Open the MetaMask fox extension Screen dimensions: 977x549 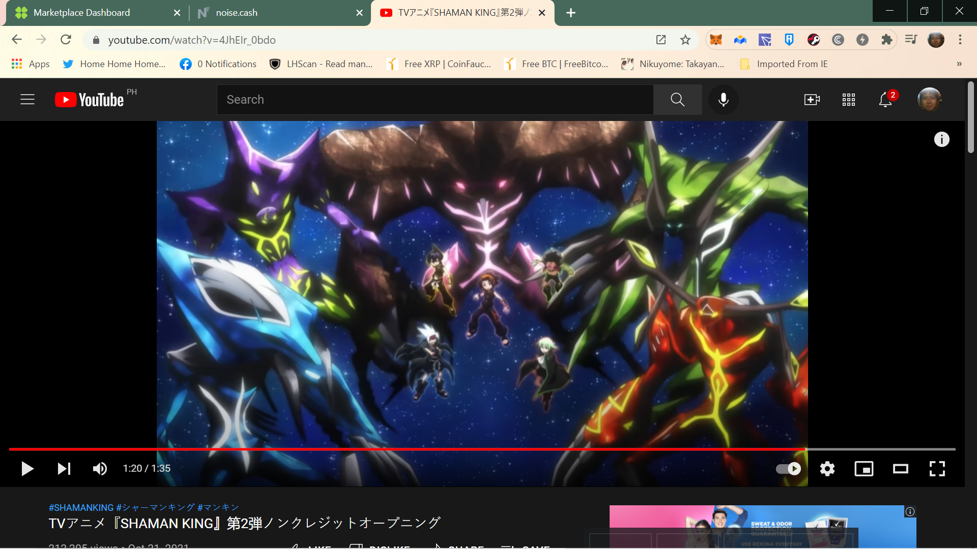716,40
